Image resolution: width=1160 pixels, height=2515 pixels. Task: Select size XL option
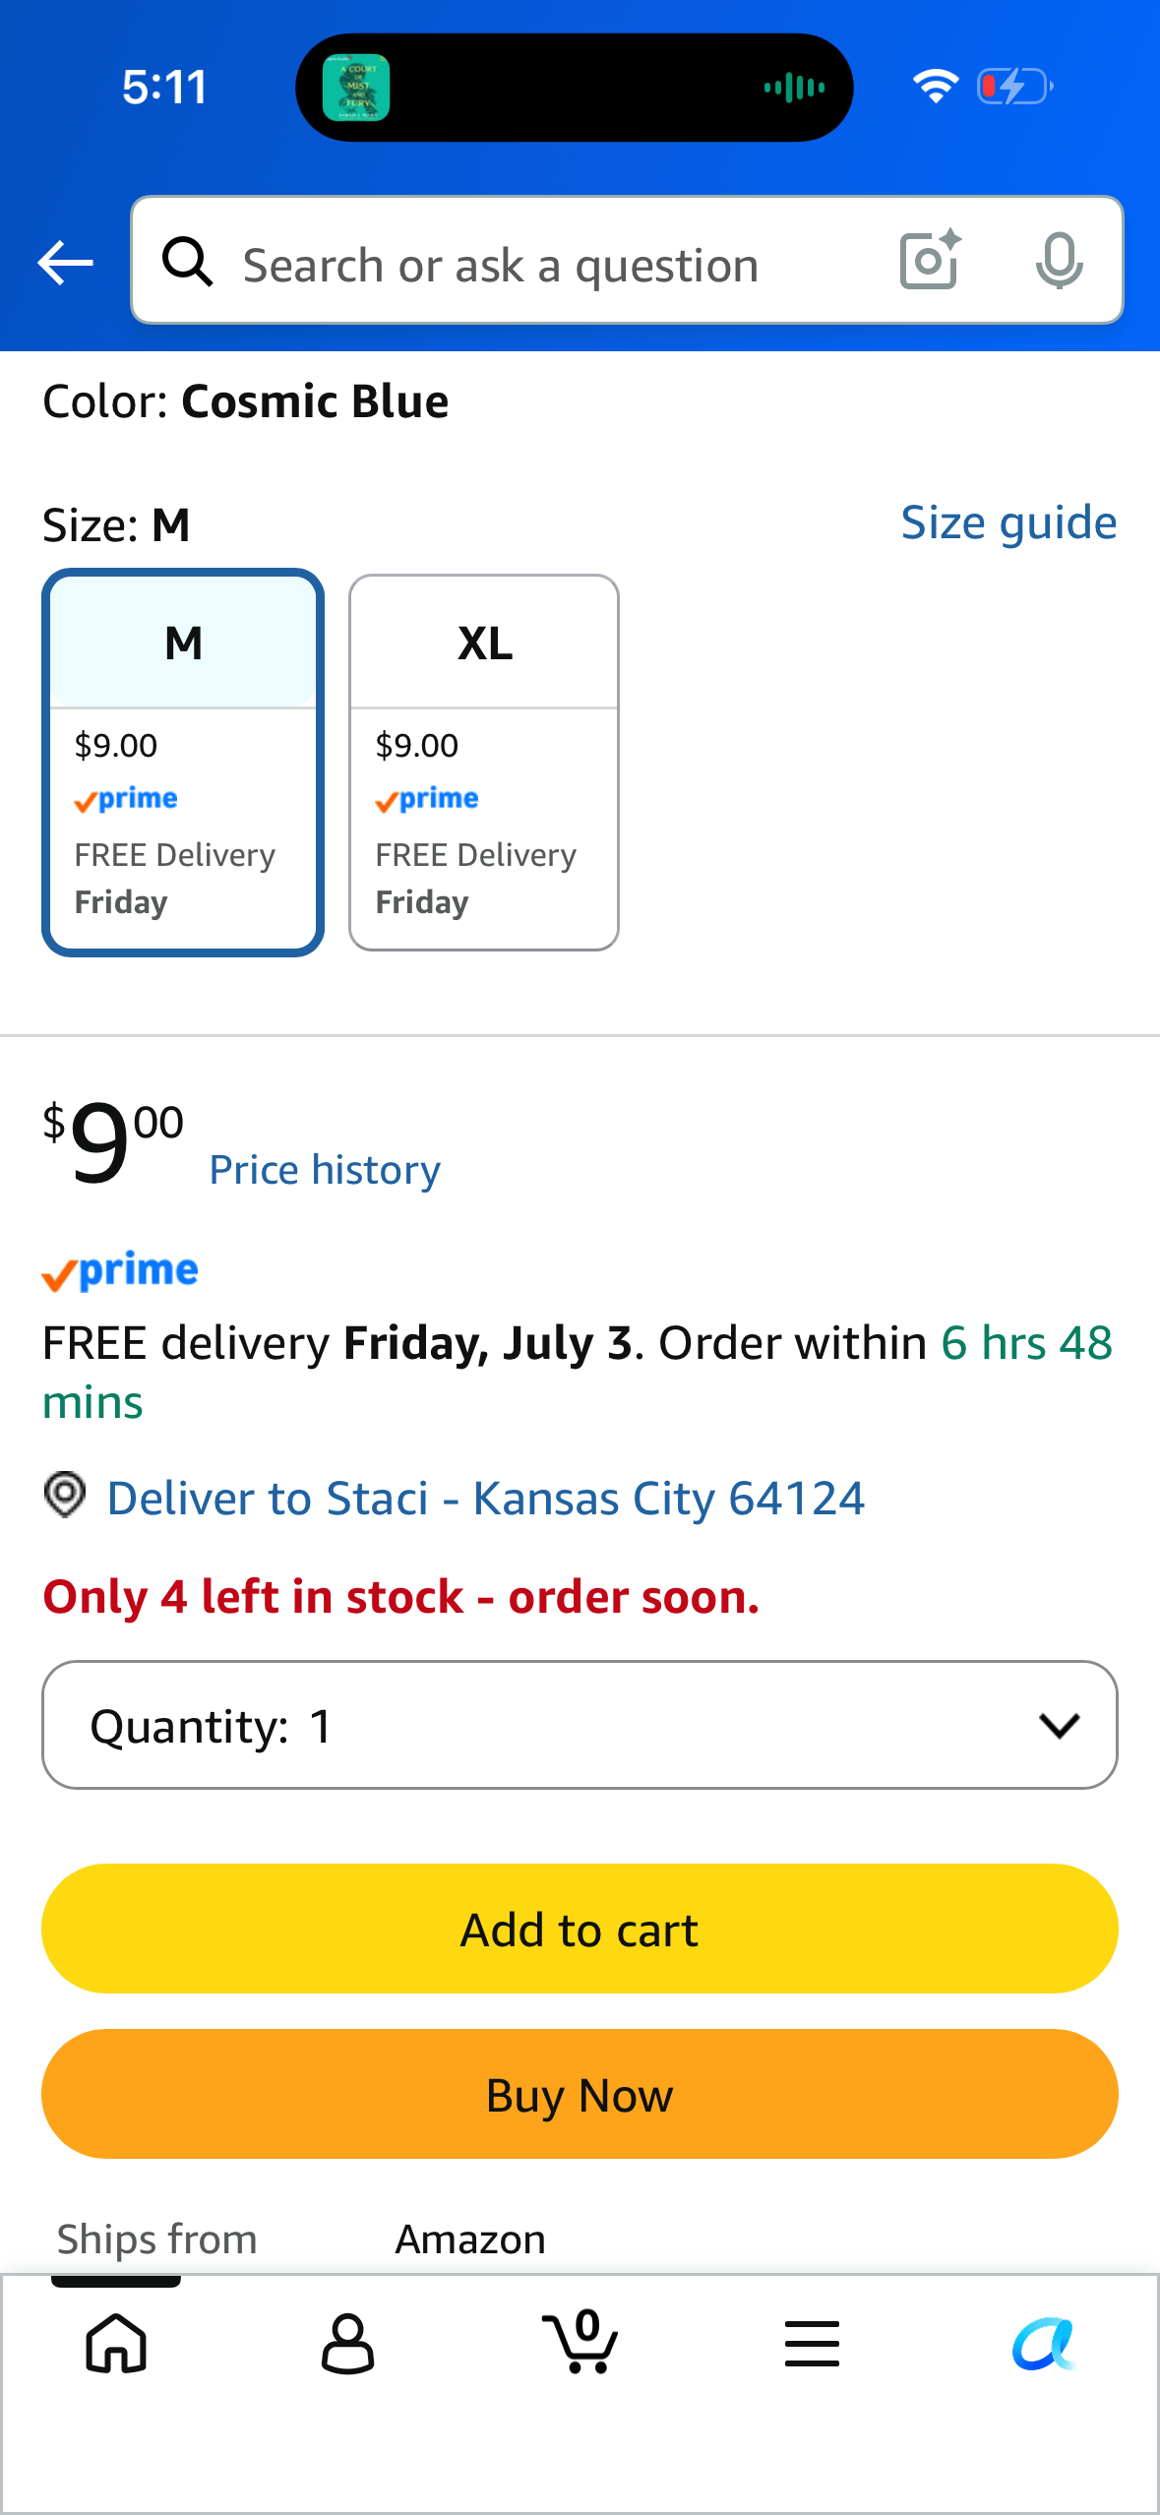coord(484,762)
